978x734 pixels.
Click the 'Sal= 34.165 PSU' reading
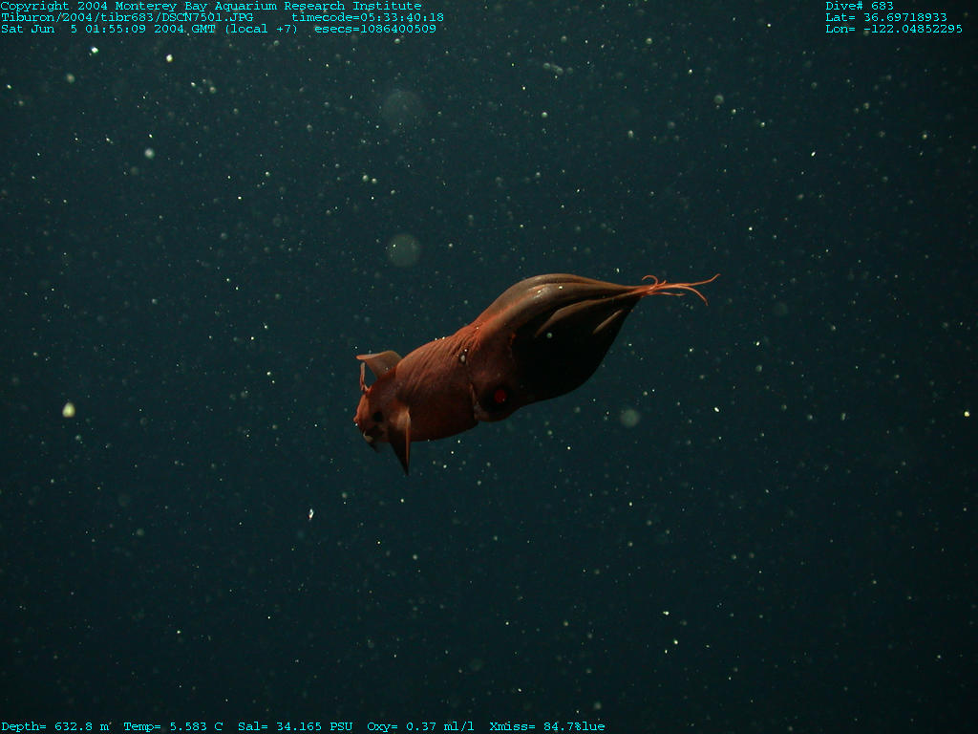(x=295, y=726)
